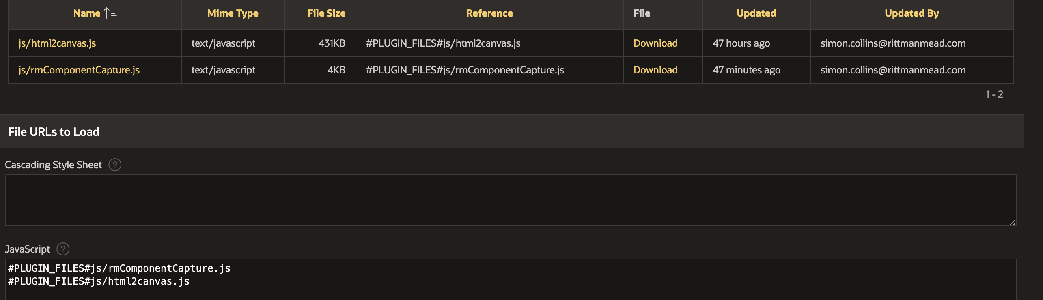The image size is (1043, 300).
Task: Select the Mime Type column header
Action: 232,13
